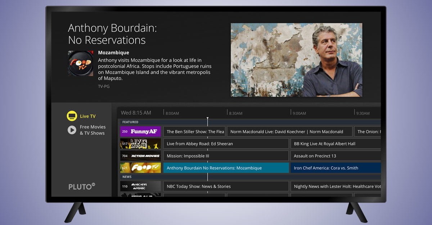Viewport: 432px width, 225px height.
Task: Select Mission: Impossible III listing
Action: coord(226,156)
